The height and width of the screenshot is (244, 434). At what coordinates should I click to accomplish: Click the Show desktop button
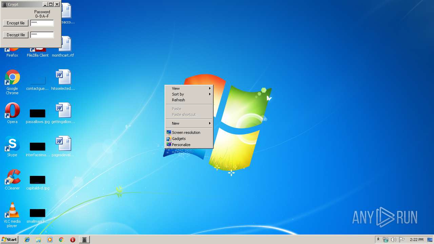pos(430,240)
